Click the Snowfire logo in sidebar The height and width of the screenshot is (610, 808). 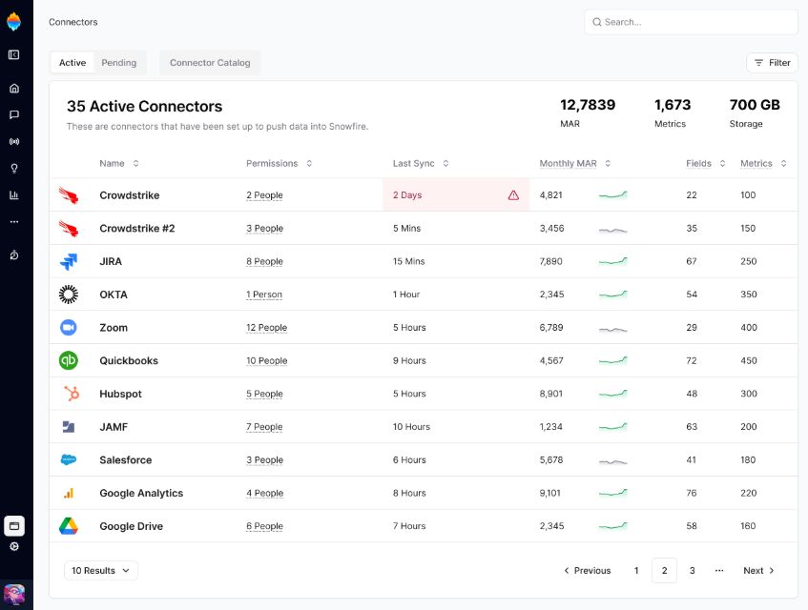point(14,22)
